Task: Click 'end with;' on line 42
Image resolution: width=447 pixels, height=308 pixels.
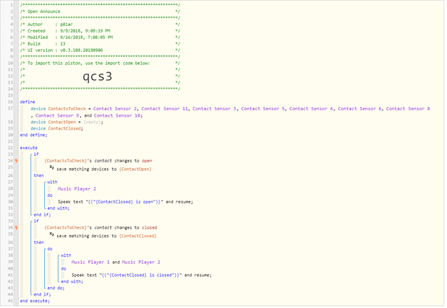Action: click(x=72, y=281)
